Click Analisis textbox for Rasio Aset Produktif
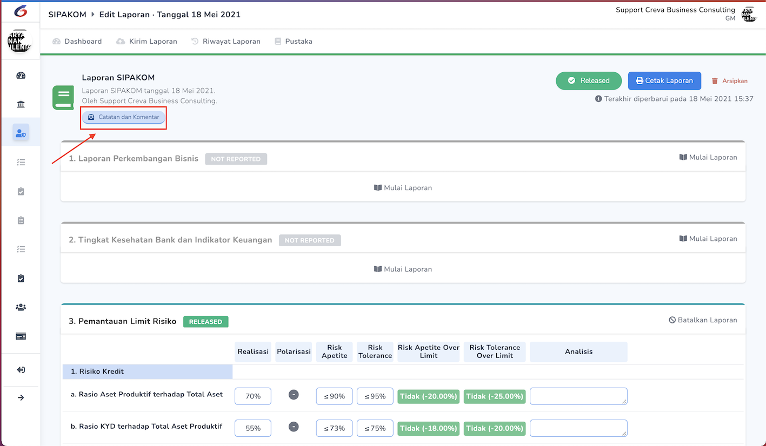 click(x=578, y=396)
